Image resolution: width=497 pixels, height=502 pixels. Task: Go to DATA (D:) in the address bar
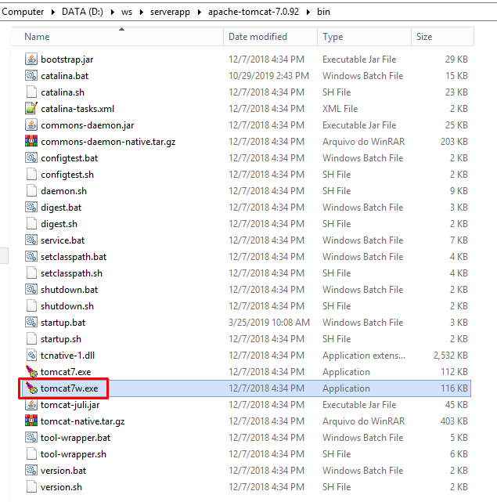pyautogui.click(x=82, y=12)
